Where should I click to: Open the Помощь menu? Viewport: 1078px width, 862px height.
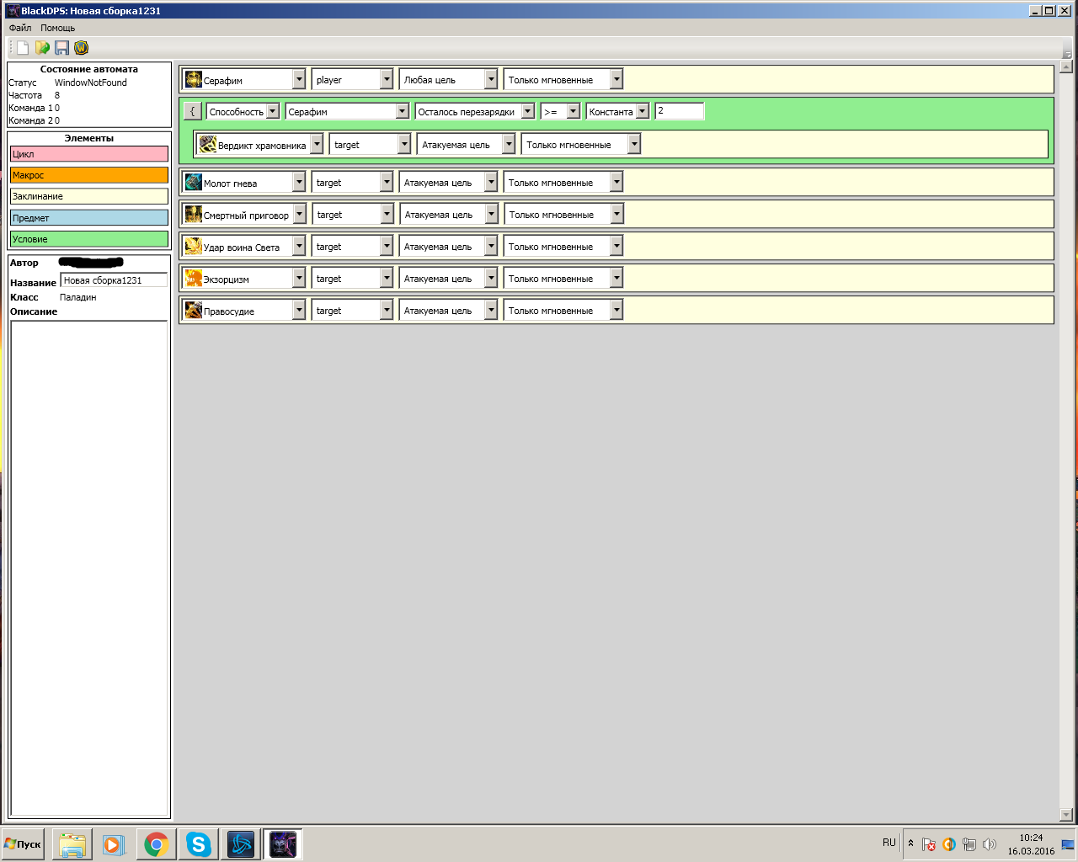click(58, 28)
